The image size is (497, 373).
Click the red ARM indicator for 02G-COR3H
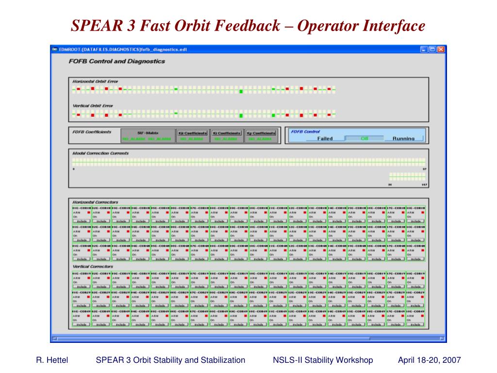(x=108, y=232)
